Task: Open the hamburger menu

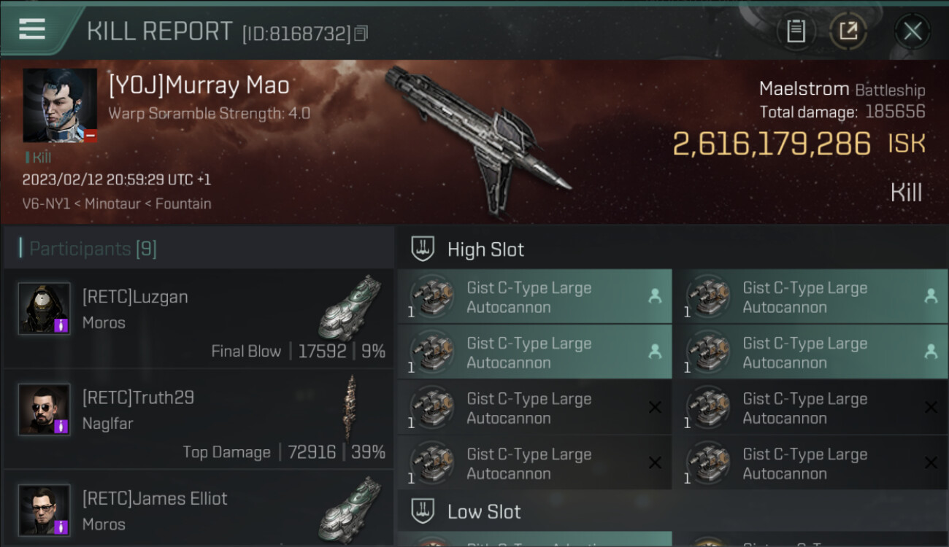Action: [x=32, y=29]
